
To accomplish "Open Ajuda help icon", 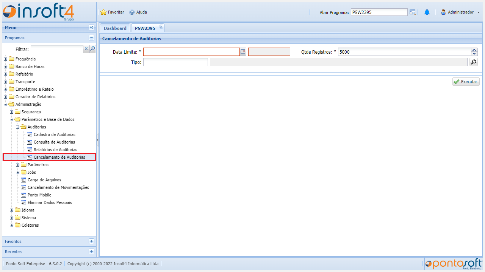I will (x=132, y=12).
